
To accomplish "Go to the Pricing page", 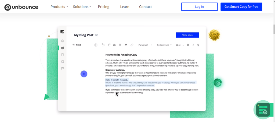I will point(103,7).
